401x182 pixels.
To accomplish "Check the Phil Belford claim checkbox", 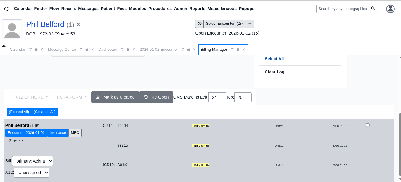I will (368, 125).
